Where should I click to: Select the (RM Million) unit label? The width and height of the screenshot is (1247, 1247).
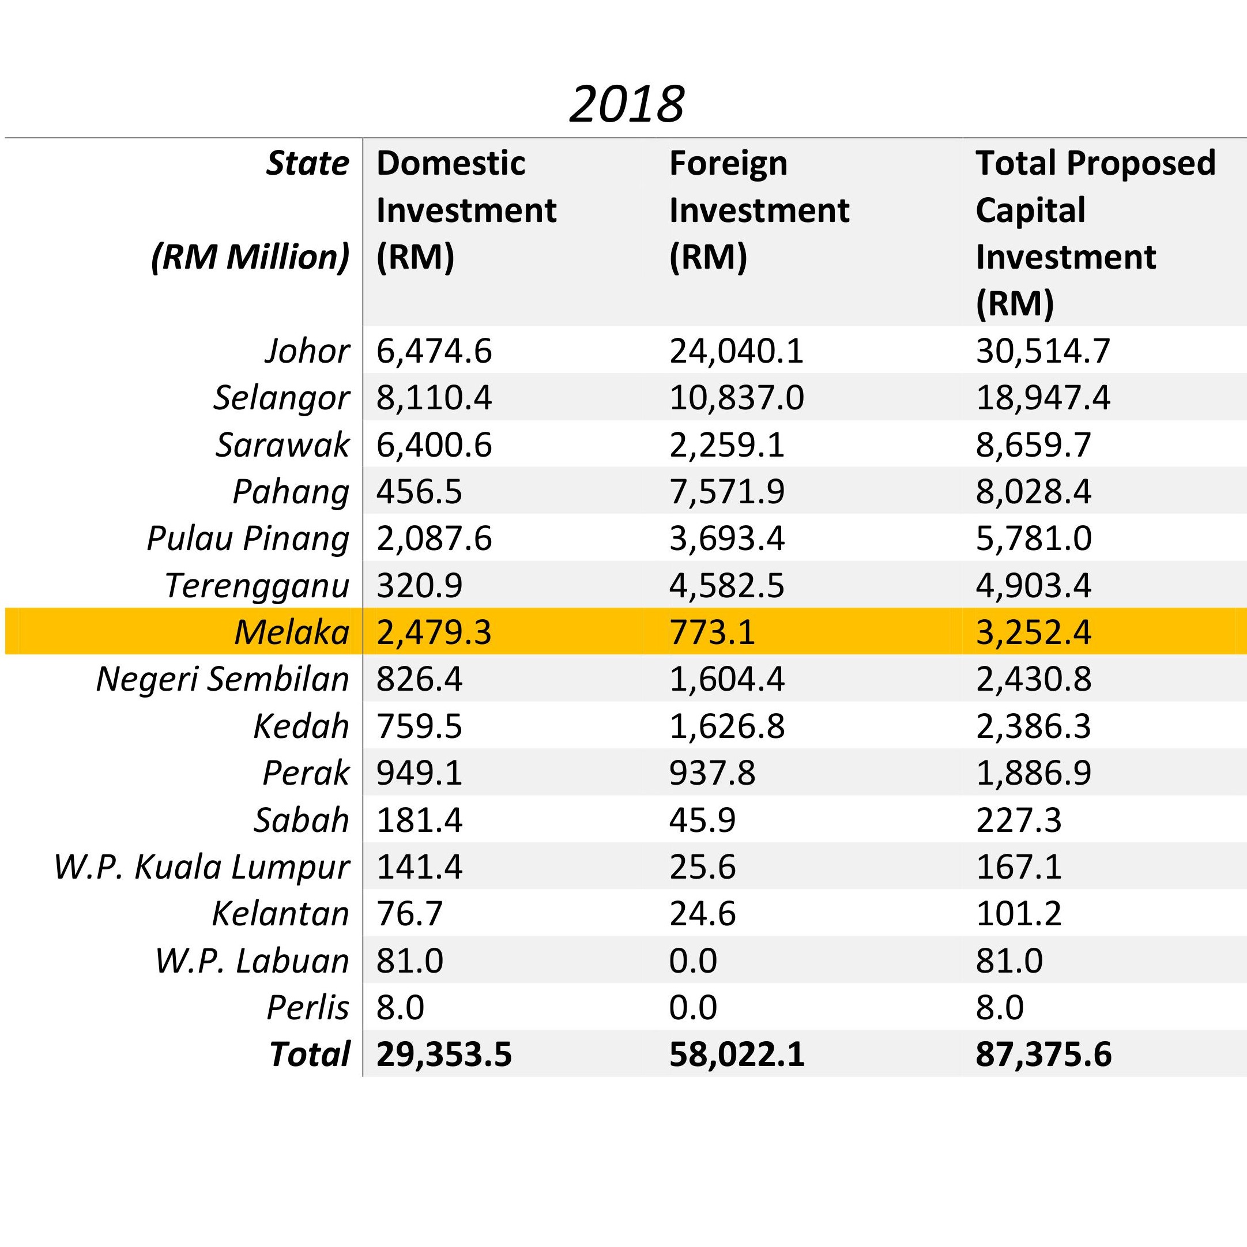pyautogui.click(x=250, y=257)
